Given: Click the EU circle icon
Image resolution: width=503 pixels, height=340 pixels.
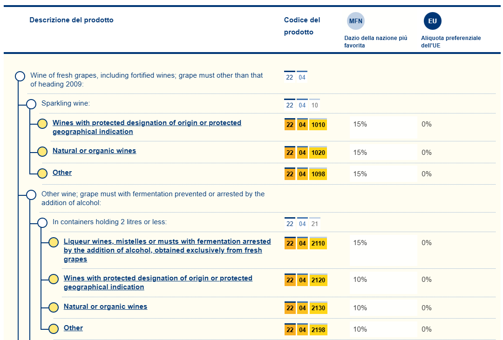Looking at the screenshot, I should [432, 21].
